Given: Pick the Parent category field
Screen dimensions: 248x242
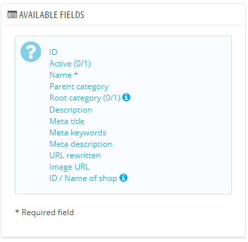Looking at the screenshot, I should coord(79,86).
